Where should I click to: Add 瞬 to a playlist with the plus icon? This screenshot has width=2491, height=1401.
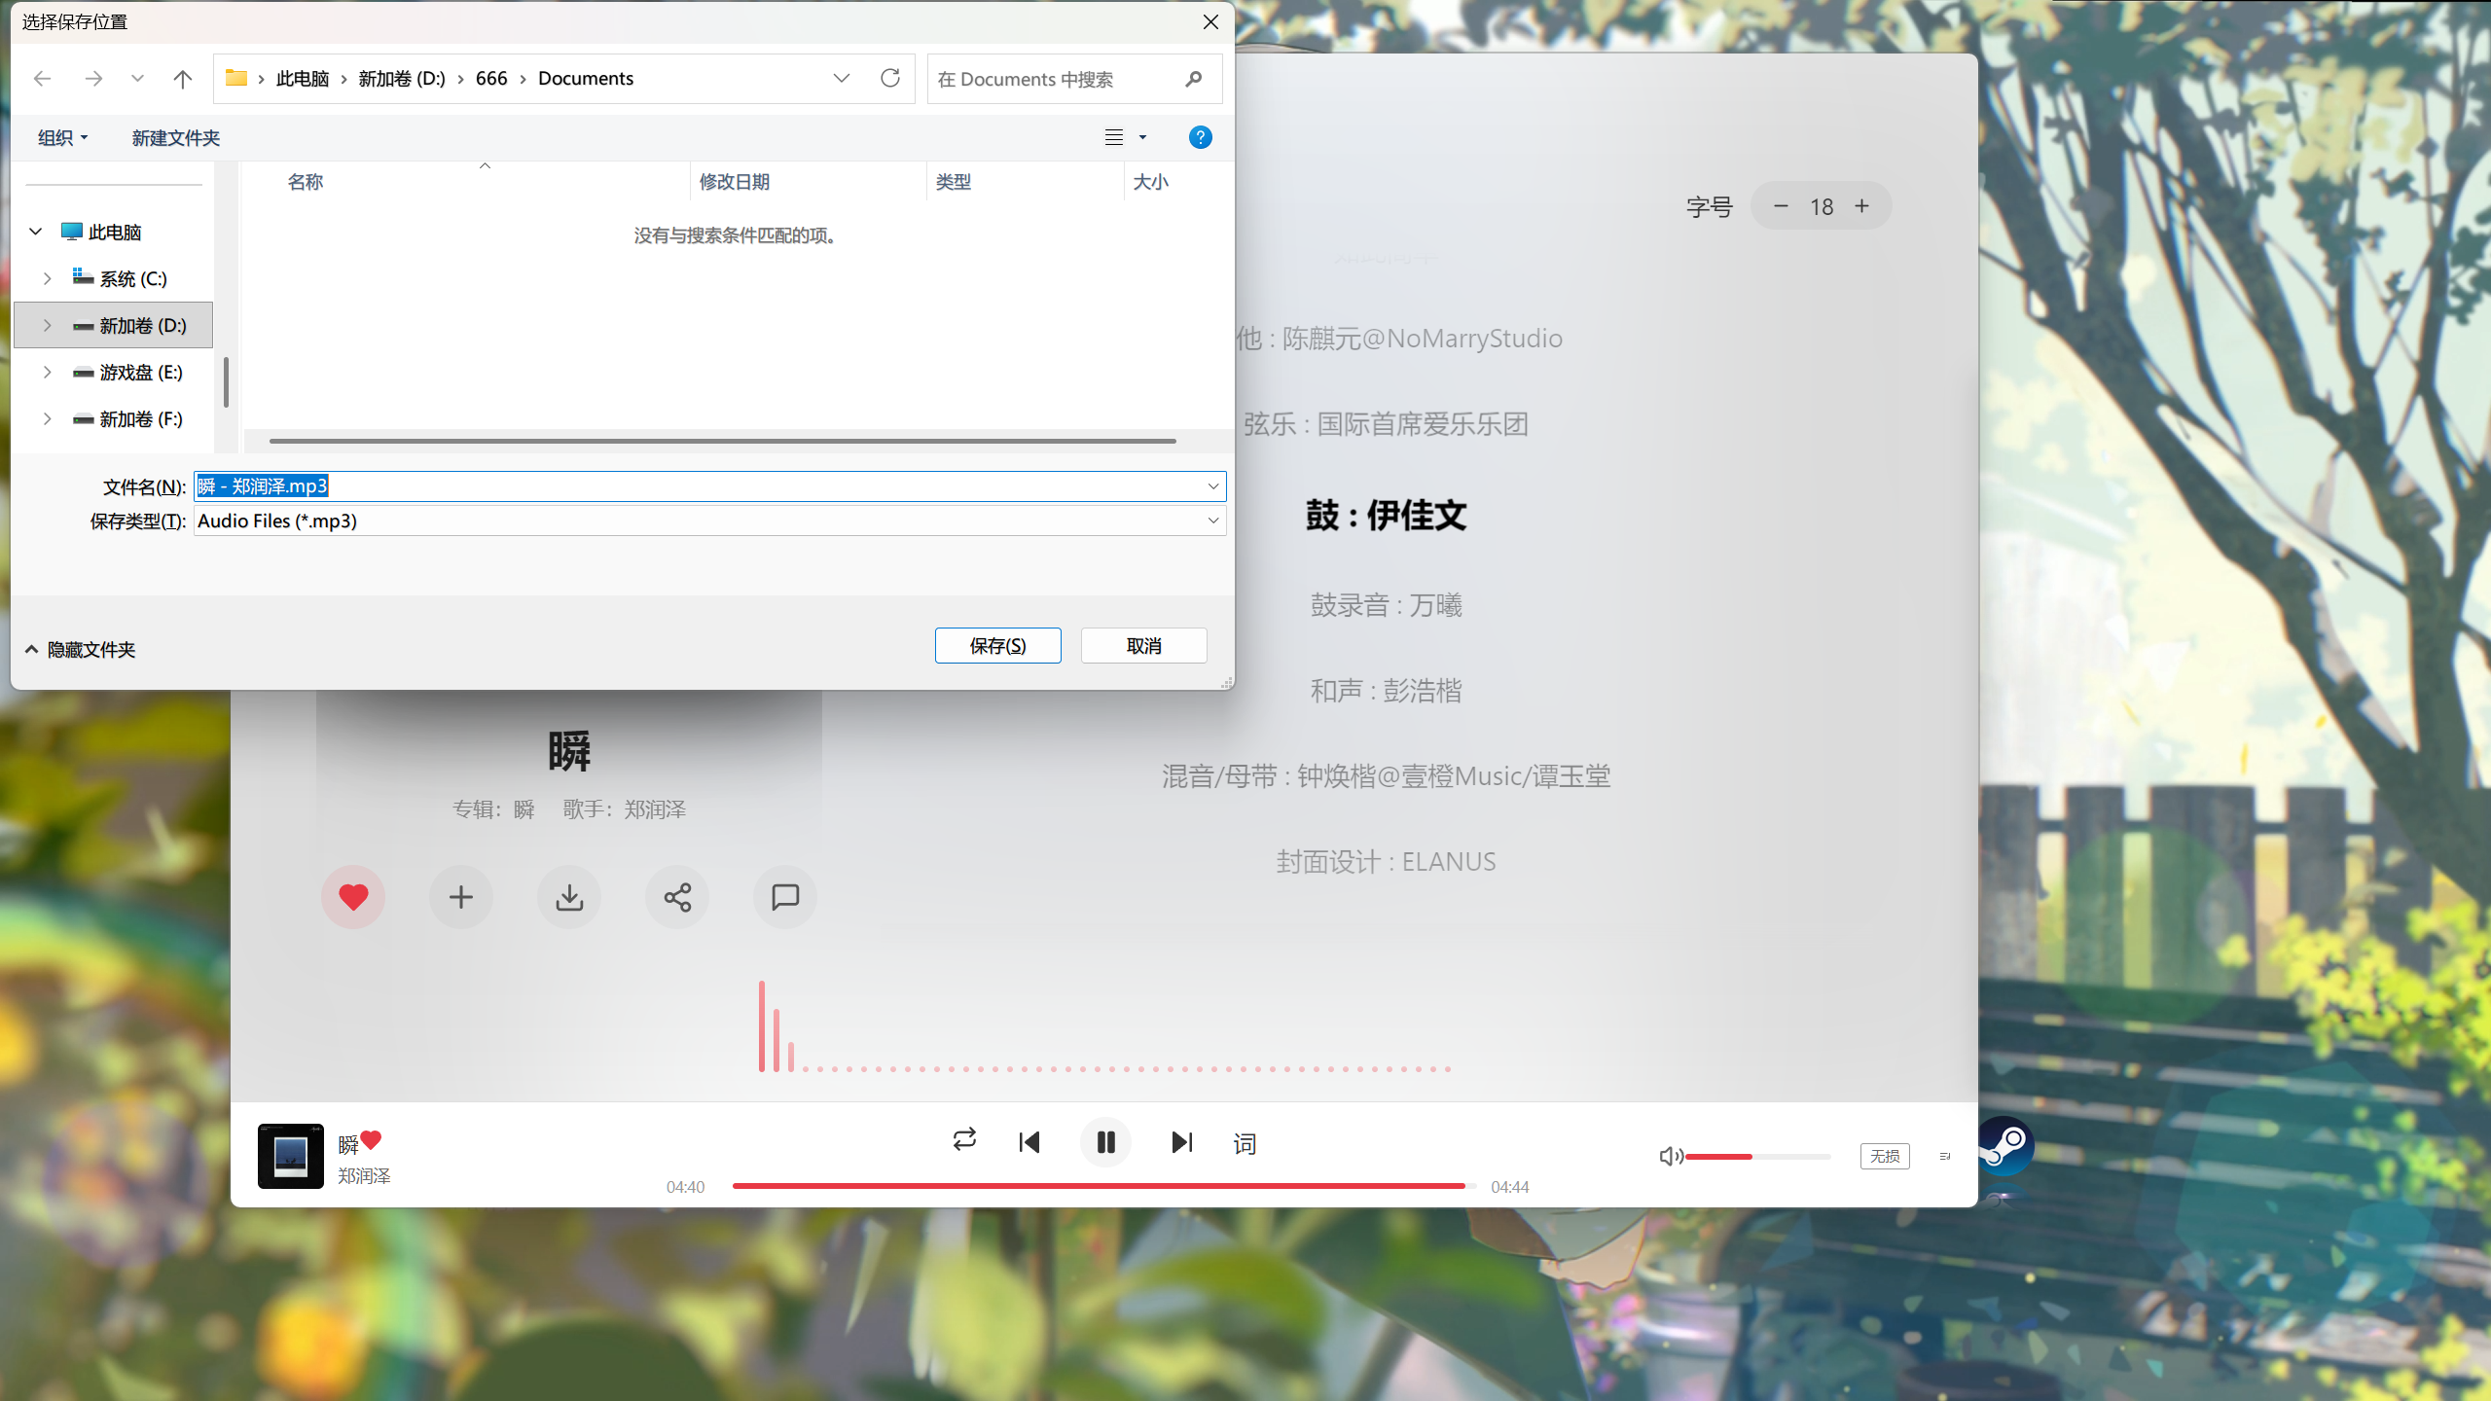pos(460,896)
